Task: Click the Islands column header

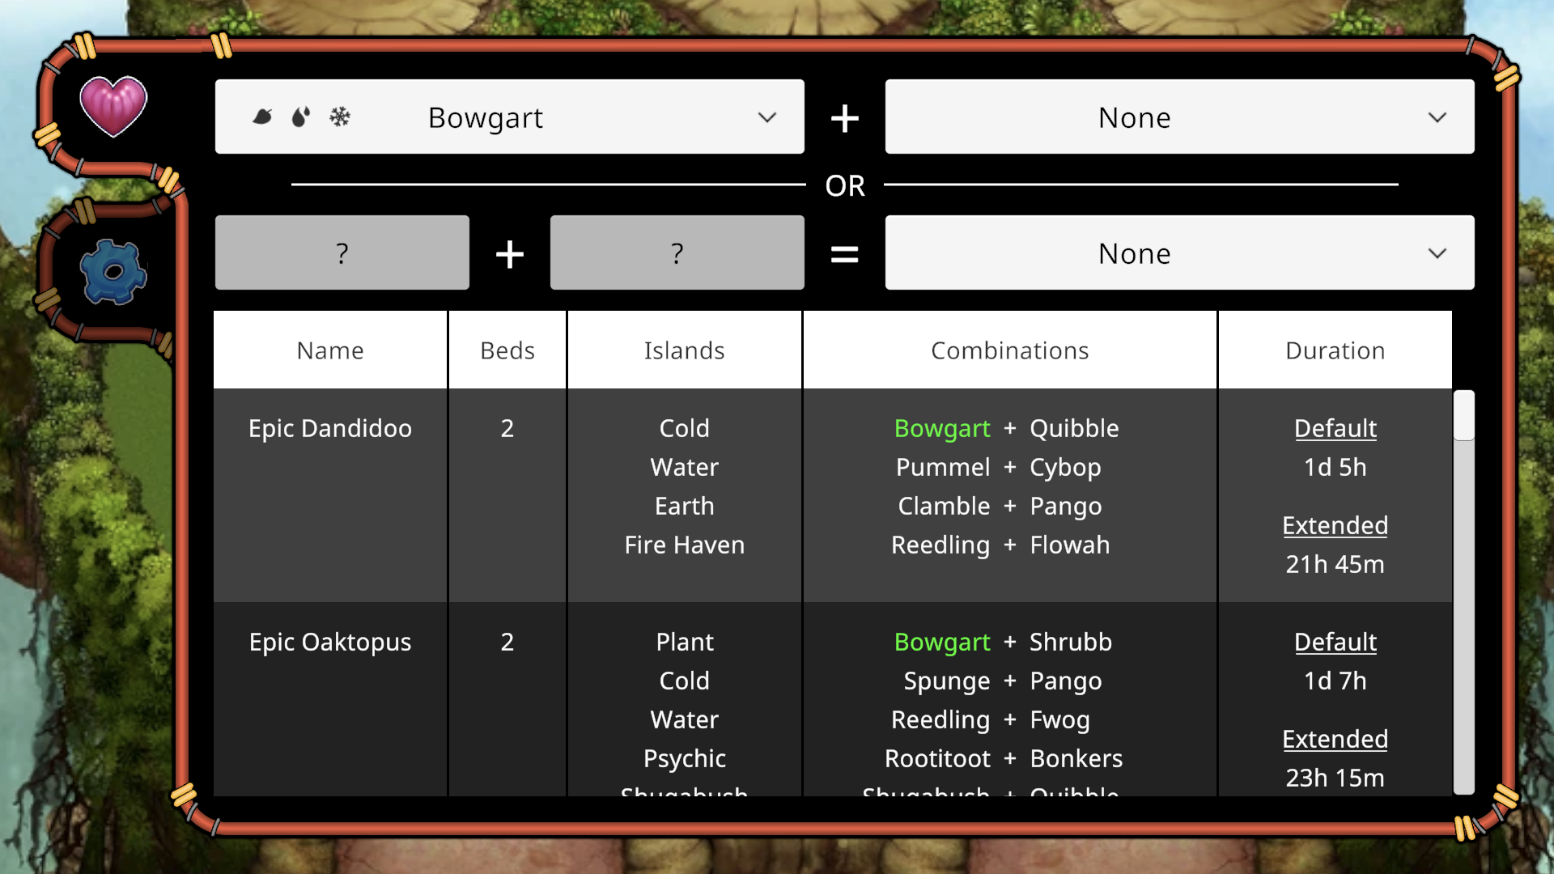Action: [683, 349]
